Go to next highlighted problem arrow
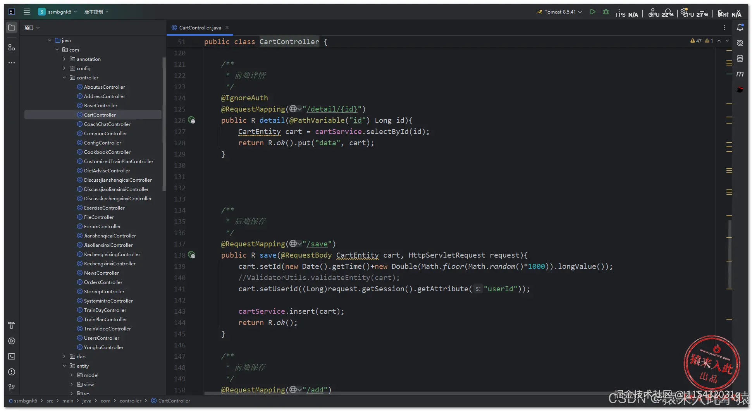This screenshot has width=752, height=411. click(727, 41)
